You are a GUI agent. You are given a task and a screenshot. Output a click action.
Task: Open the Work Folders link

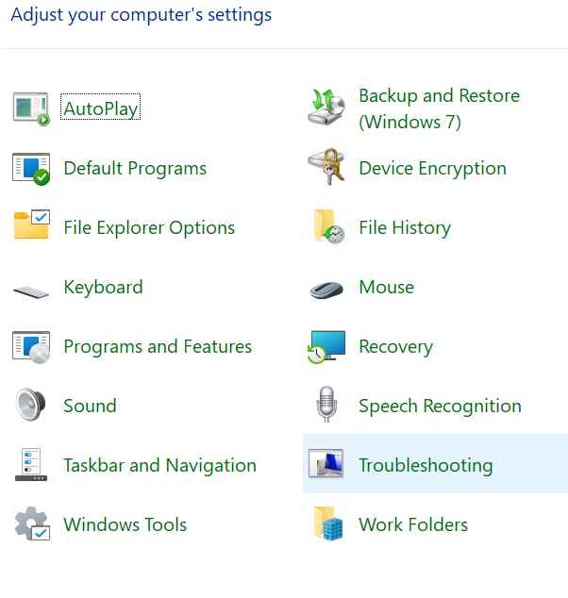pos(413,524)
